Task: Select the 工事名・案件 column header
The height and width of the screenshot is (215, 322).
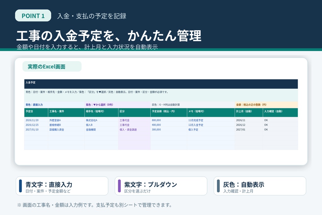Action: (x=66, y=112)
